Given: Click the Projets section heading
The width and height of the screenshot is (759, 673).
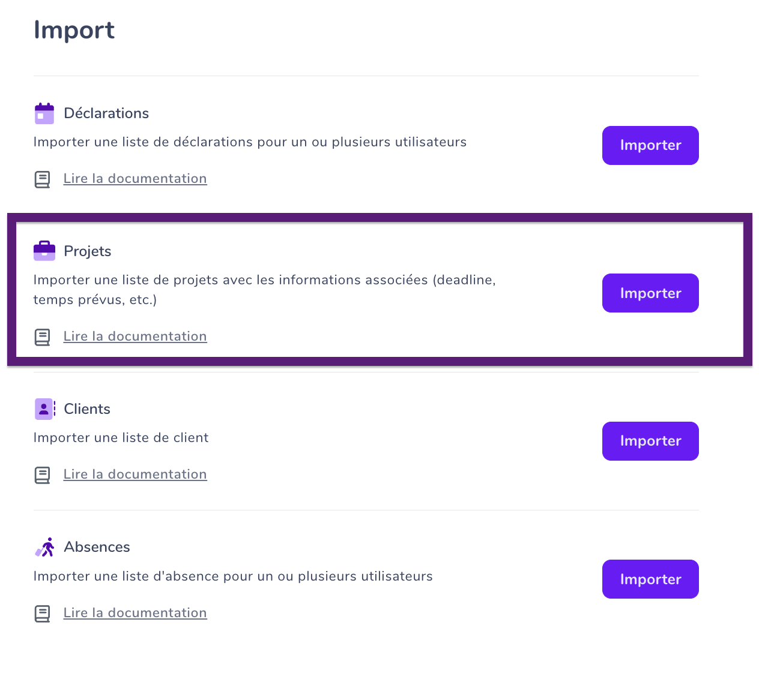Looking at the screenshot, I should (x=88, y=251).
